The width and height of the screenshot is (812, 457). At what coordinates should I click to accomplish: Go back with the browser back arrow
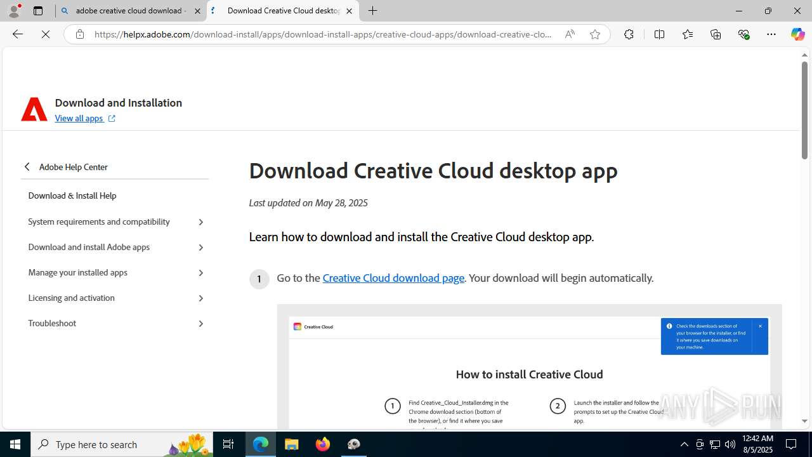18,34
